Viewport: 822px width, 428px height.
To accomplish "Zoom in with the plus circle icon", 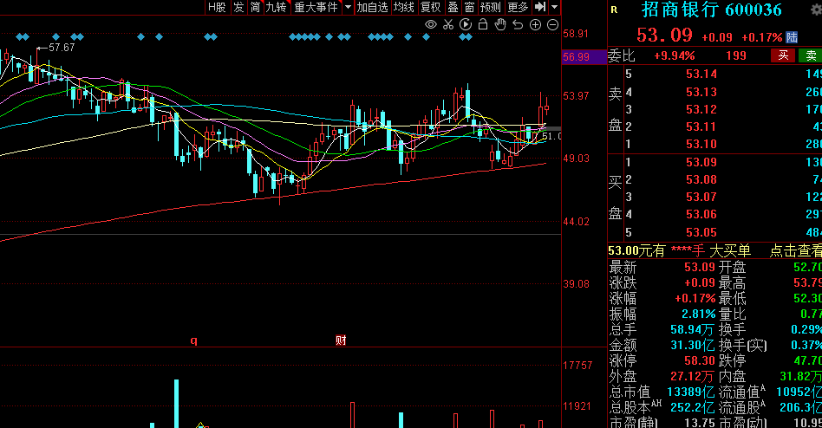I will [x=535, y=24].
